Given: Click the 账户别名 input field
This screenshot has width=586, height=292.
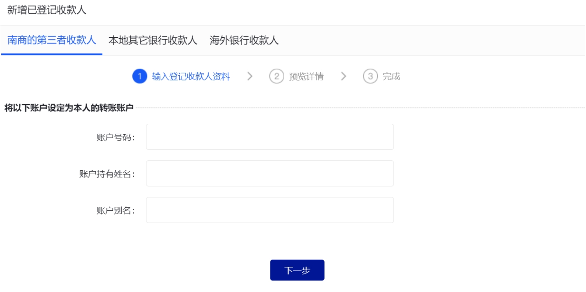Looking at the screenshot, I should coord(270,210).
